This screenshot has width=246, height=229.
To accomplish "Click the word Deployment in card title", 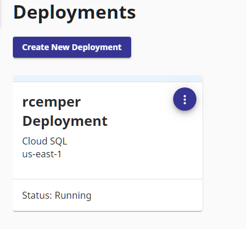I will tap(65, 121).
